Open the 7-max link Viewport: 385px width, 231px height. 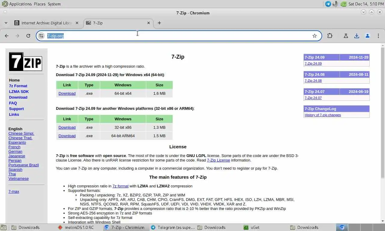tap(14, 192)
